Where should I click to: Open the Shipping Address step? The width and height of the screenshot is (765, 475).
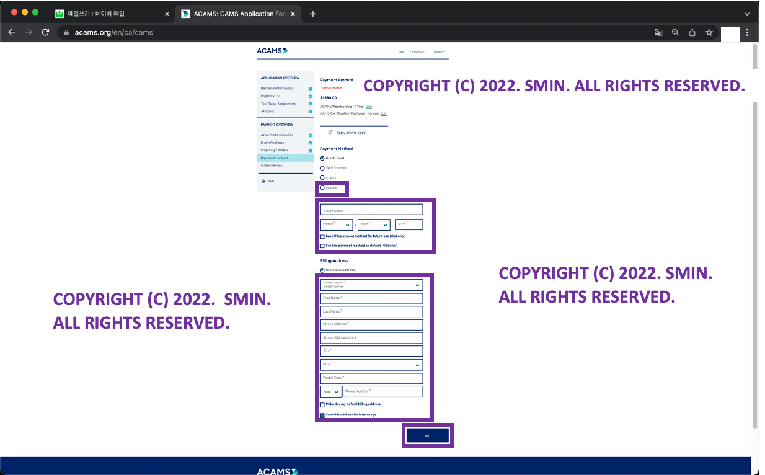tap(275, 150)
